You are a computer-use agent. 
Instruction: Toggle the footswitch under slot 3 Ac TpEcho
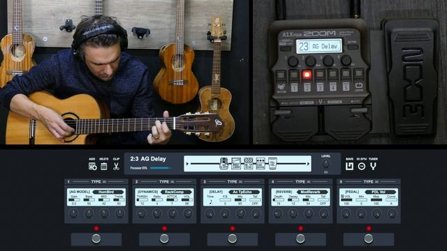click(x=233, y=238)
